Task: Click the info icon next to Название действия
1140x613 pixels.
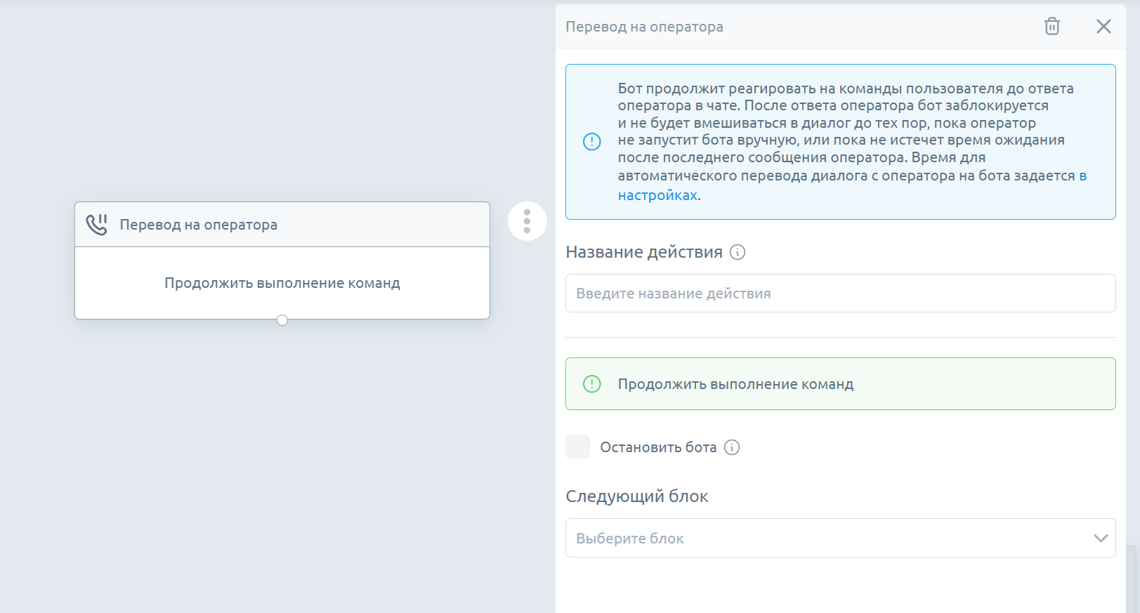Action: [738, 252]
